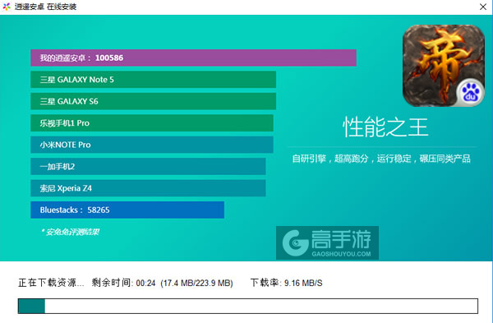
Task: Click the 逍遥安卓 在线安装 window title
Action: (45, 7)
